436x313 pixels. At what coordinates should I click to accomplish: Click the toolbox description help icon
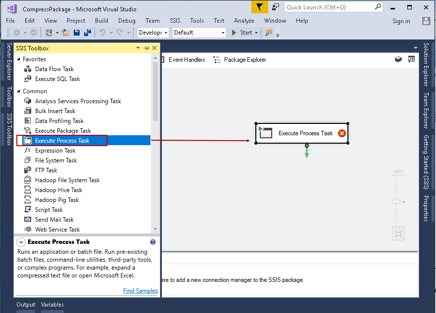coord(153,242)
